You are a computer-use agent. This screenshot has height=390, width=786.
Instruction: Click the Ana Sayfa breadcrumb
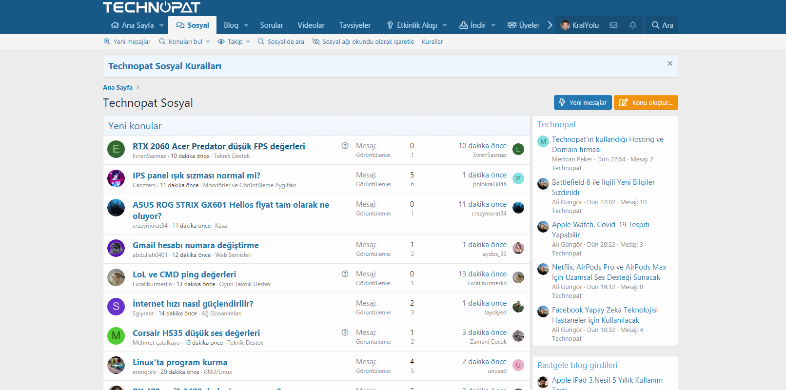[x=118, y=88]
